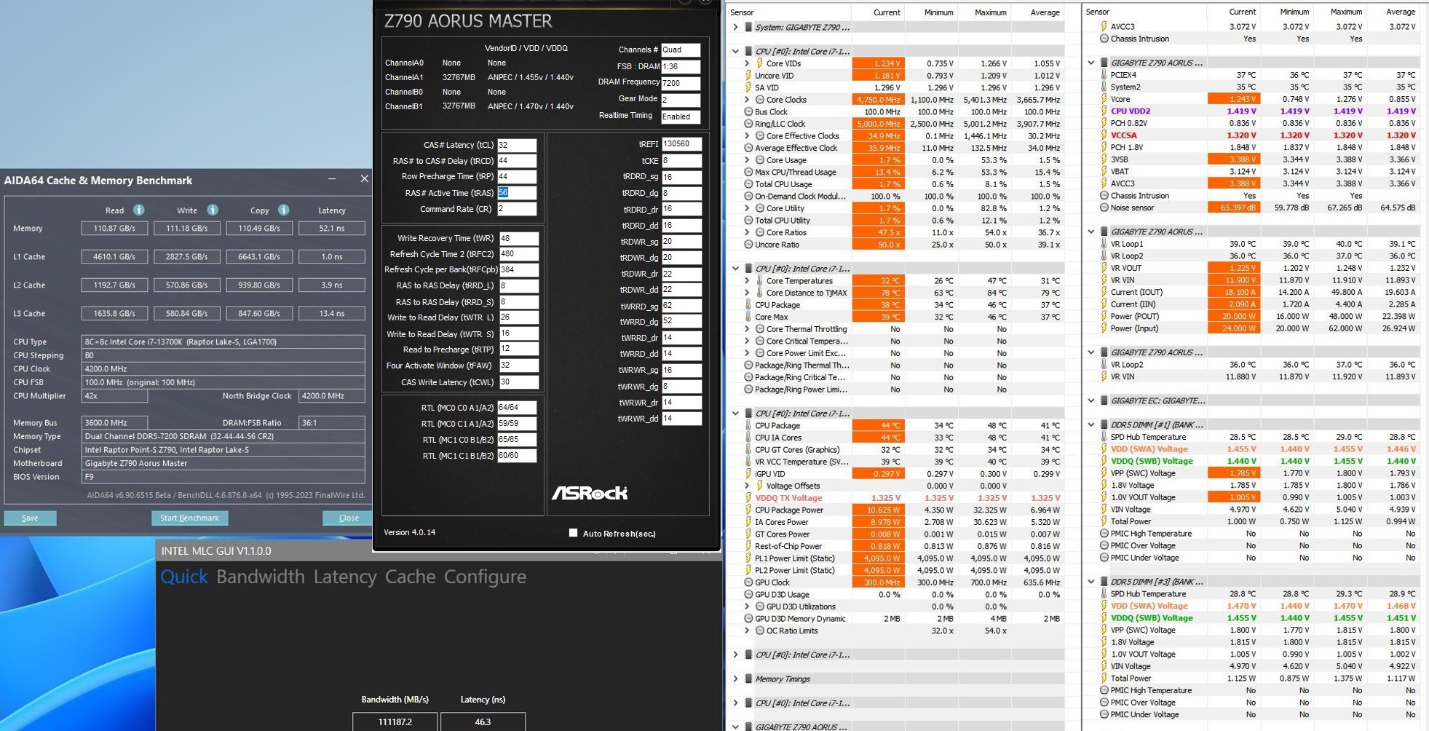Click the tREFI value field
This screenshot has height=731, width=1429.
(681, 144)
